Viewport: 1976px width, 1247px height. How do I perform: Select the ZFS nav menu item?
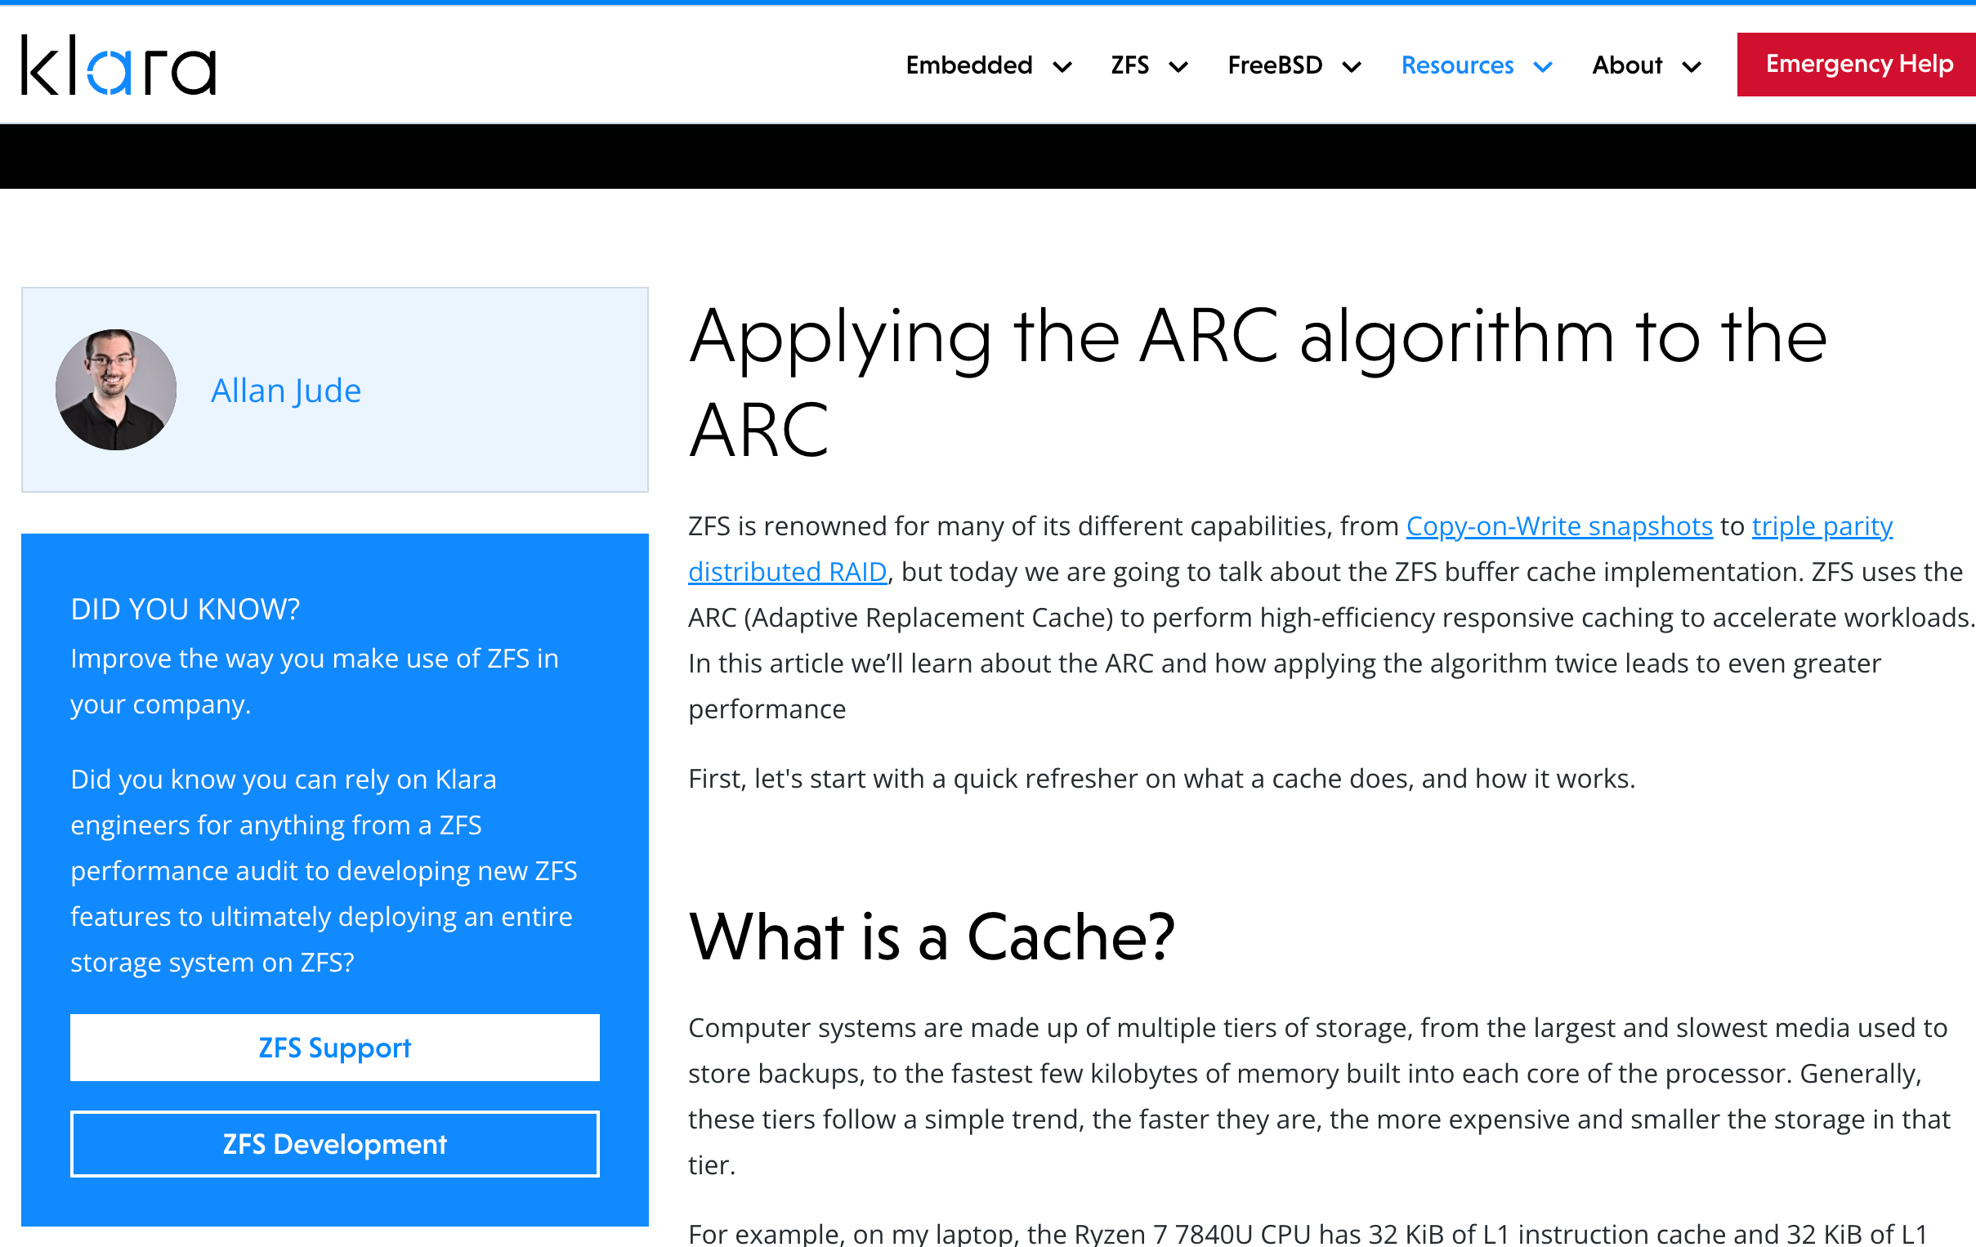[x=1129, y=65]
